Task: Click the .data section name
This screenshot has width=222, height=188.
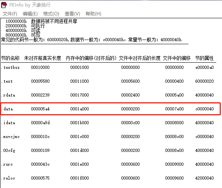Action: click(x=7, y=109)
